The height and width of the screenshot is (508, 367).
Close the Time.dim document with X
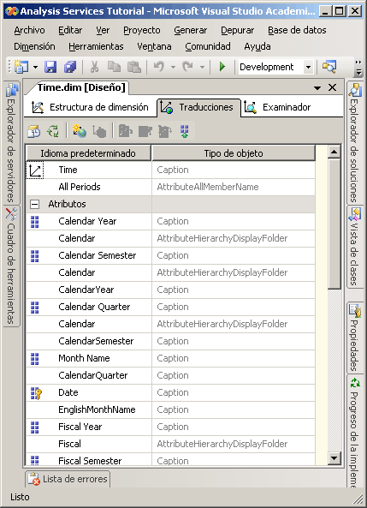tap(333, 87)
